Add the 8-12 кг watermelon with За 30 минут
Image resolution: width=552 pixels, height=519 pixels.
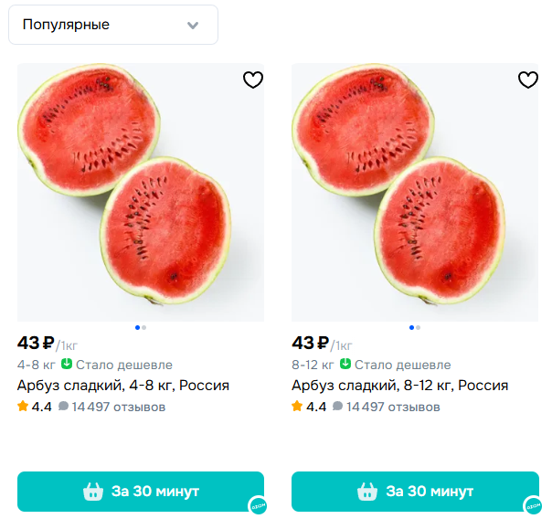click(x=415, y=491)
